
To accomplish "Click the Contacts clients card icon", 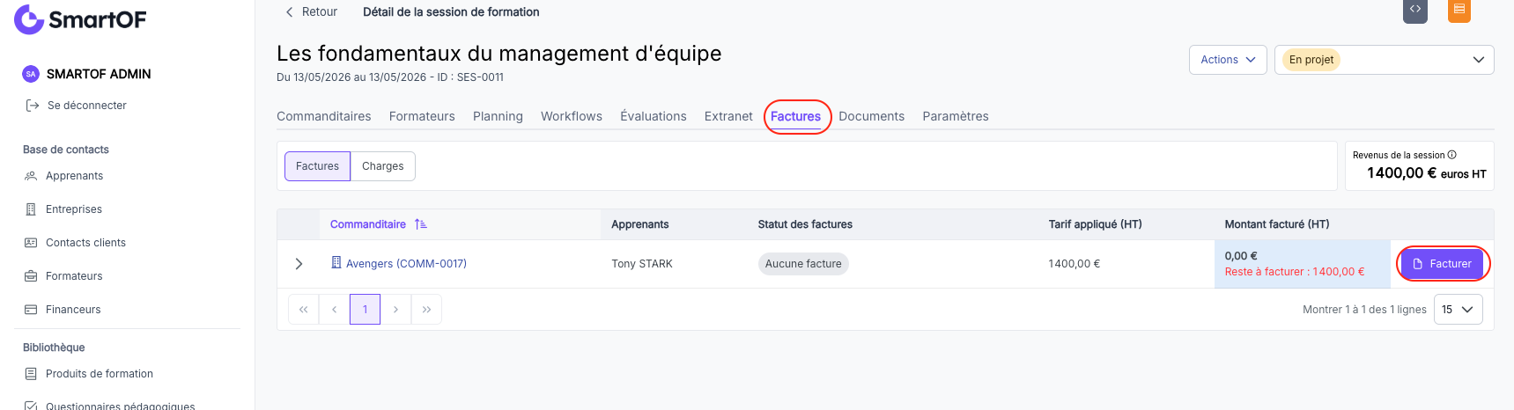I will [31, 243].
